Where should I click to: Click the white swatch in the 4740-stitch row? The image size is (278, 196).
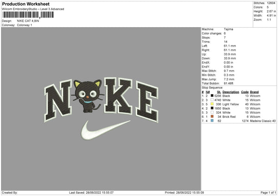point(212,100)
